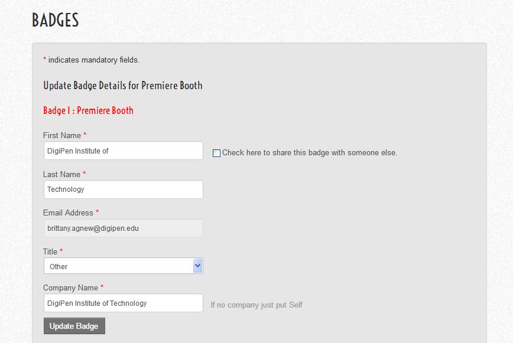513x343 pixels.
Task: Click the 'indicates mandatory fields' note text
Action: click(x=94, y=60)
